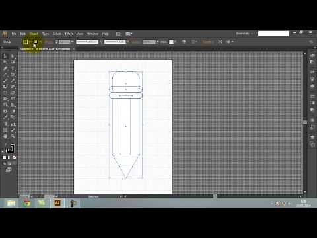
Task: Select the Scale tool
Action: (13, 93)
